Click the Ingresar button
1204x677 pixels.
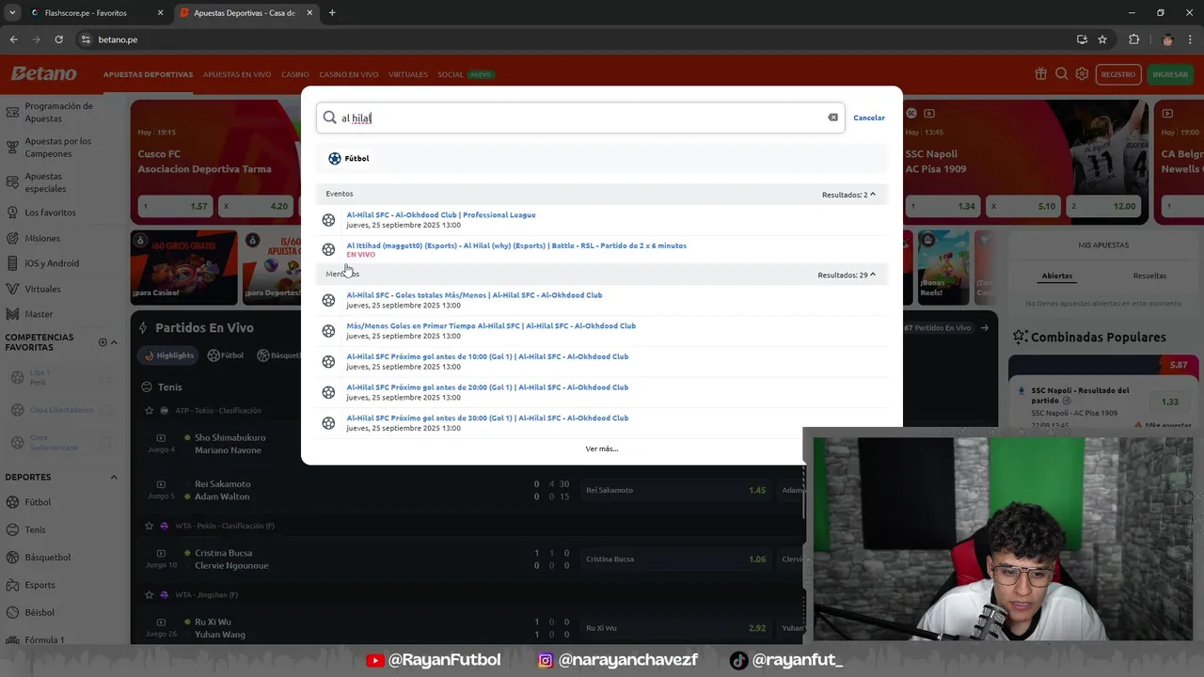pos(1170,74)
